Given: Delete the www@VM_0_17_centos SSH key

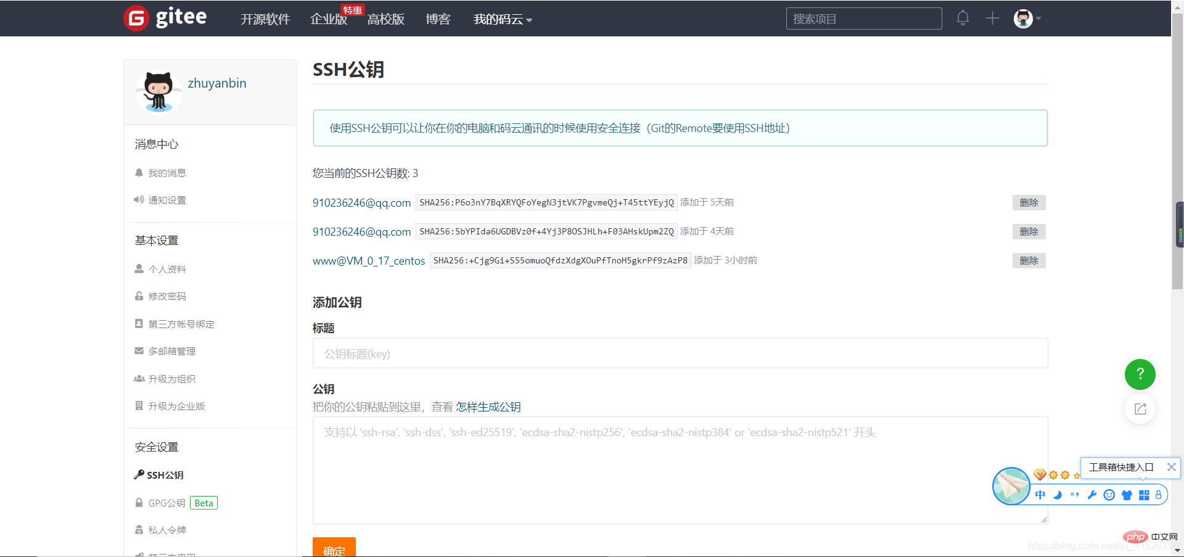Looking at the screenshot, I should [1029, 261].
